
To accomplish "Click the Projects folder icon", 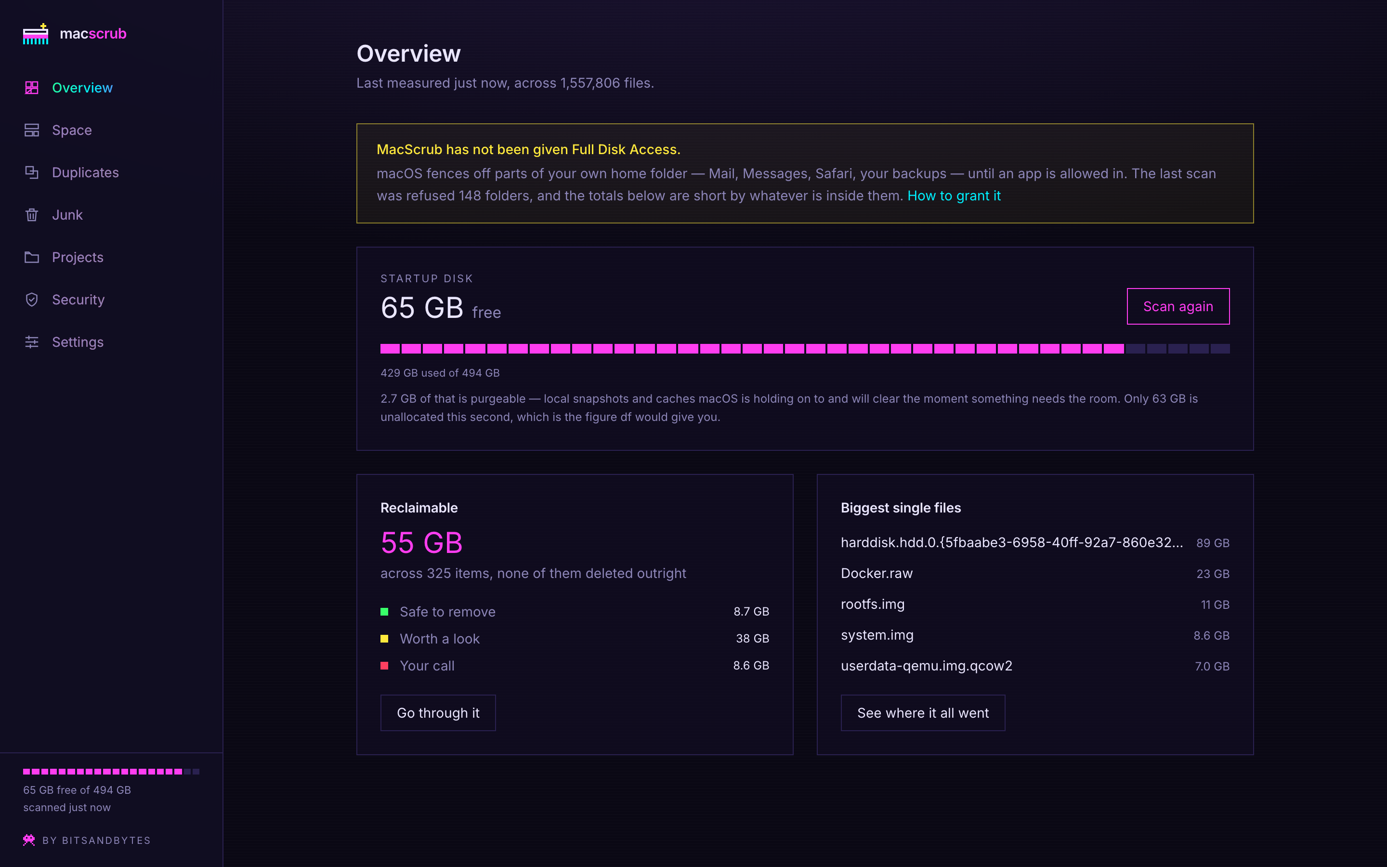I will pos(31,257).
